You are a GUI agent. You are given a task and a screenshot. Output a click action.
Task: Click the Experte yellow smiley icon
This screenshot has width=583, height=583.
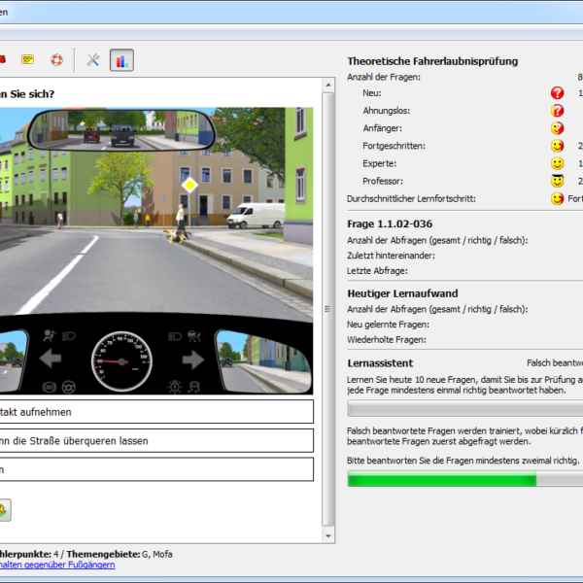coord(557,163)
